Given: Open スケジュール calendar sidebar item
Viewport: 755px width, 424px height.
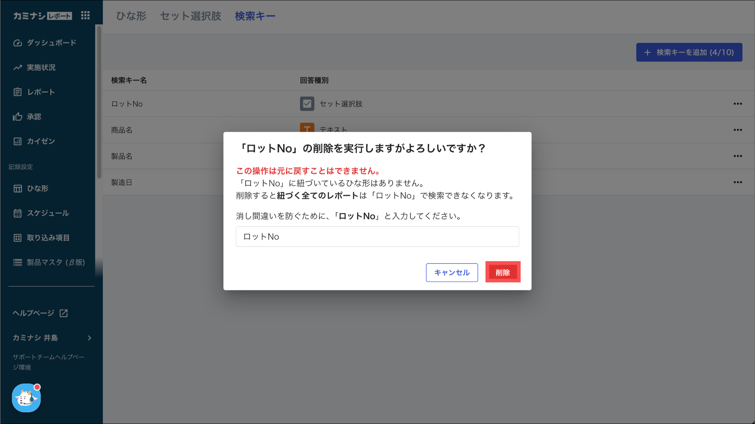Looking at the screenshot, I should click(48, 213).
